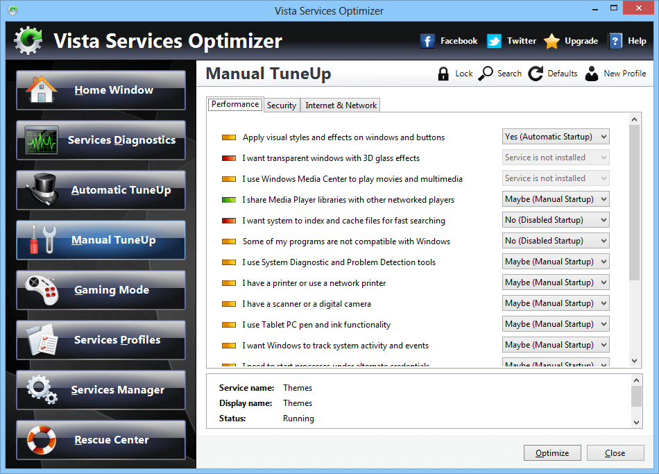Open dropdown for System Diagnostic tools row
Screen dimensions: 659x474
(x=556, y=262)
